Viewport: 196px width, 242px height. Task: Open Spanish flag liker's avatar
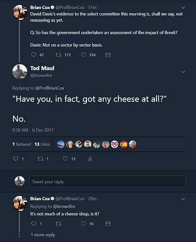coord(124,144)
